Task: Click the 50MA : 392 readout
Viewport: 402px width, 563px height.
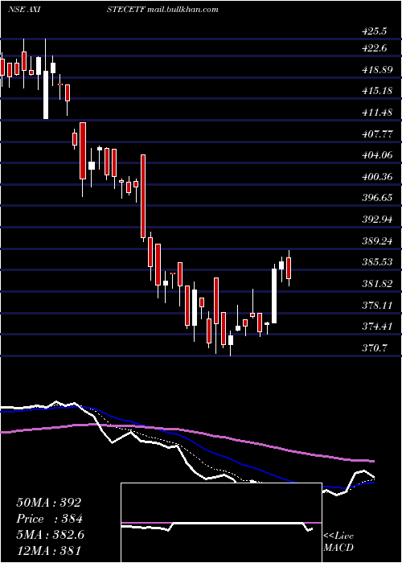Action: click(49, 503)
